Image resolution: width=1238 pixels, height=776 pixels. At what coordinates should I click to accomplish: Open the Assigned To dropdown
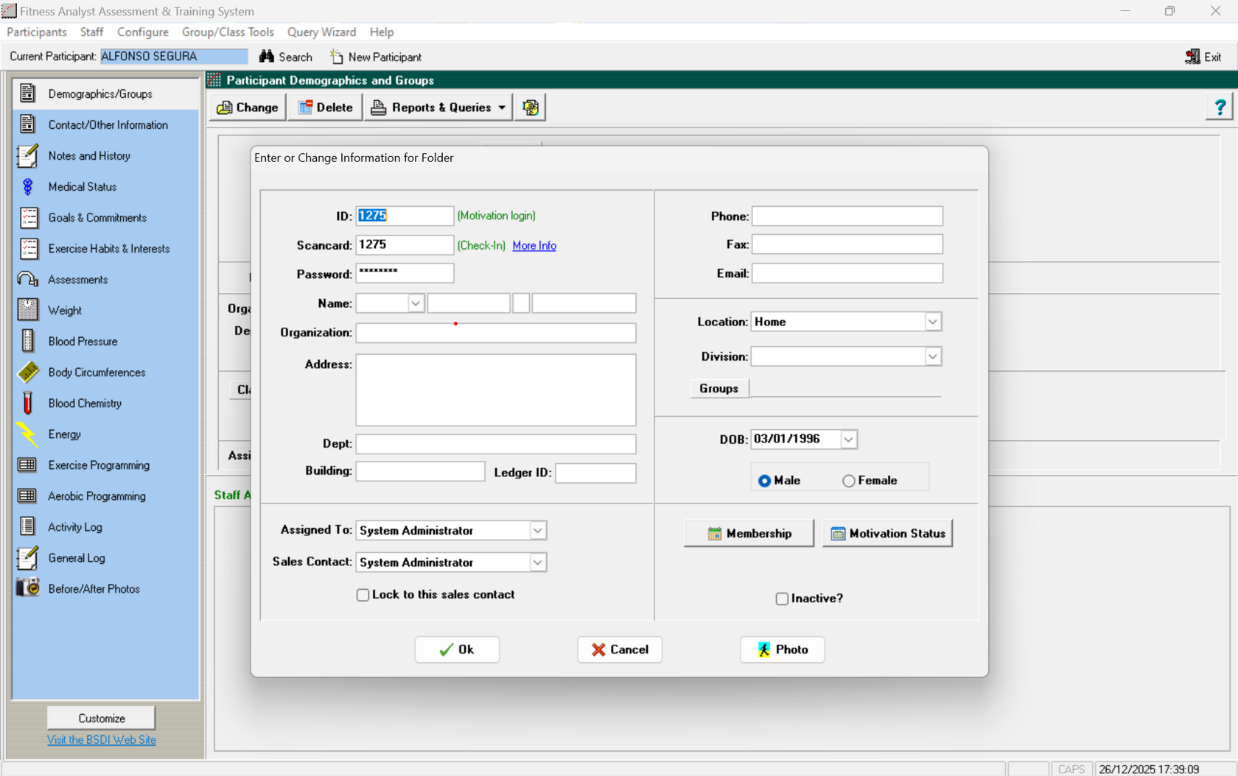coord(538,531)
